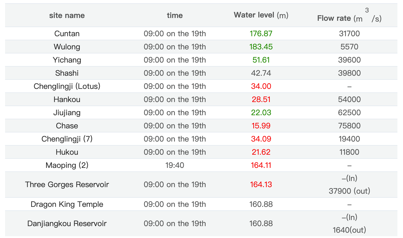Viewport: 403px width, 238px height.
Task: Click Three Gorges inflow '–(In)' text
Action: pyautogui.click(x=349, y=178)
